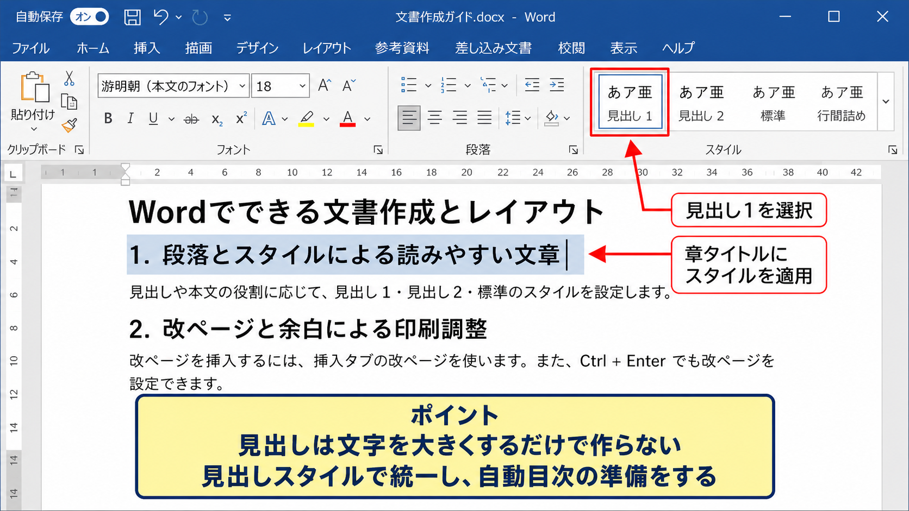Increase font size with the larger A icon

(x=325, y=85)
